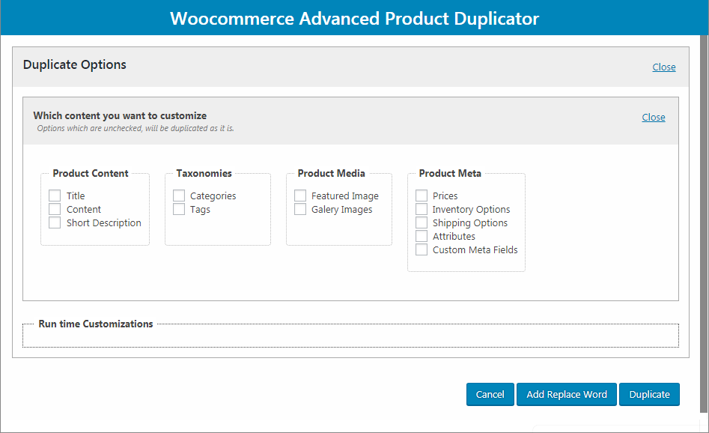Enable the Galery Images checkbox
The width and height of the screenshot is (709, 433).
coord(300,209)
